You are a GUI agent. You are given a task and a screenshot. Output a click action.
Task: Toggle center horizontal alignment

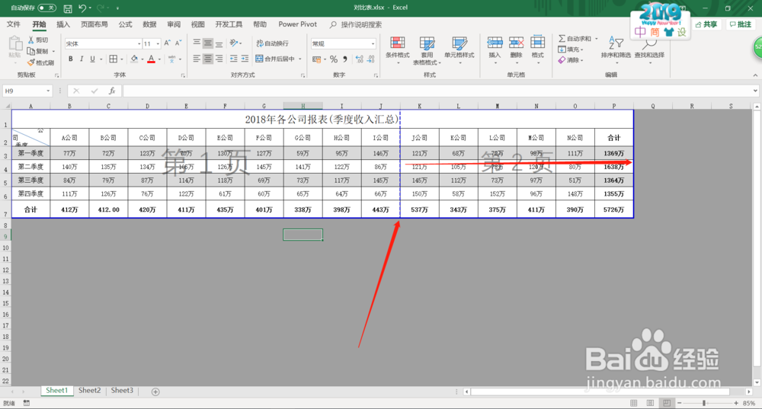point(208,59)
